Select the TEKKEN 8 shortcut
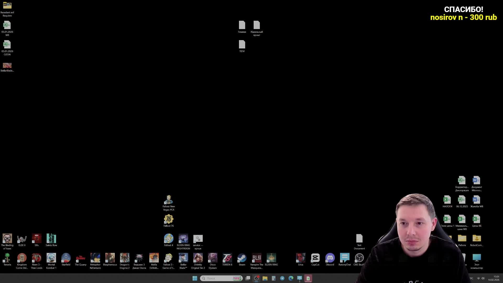 (x=227, y=258)
